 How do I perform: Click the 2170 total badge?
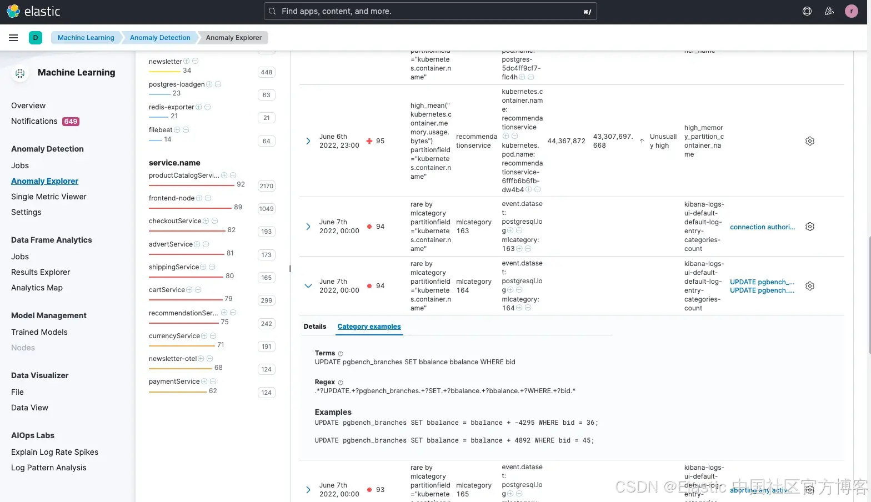pyautogui.click(x=267, y=186)
